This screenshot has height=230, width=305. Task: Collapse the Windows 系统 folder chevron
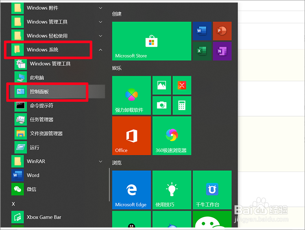(x=100, y=50)
